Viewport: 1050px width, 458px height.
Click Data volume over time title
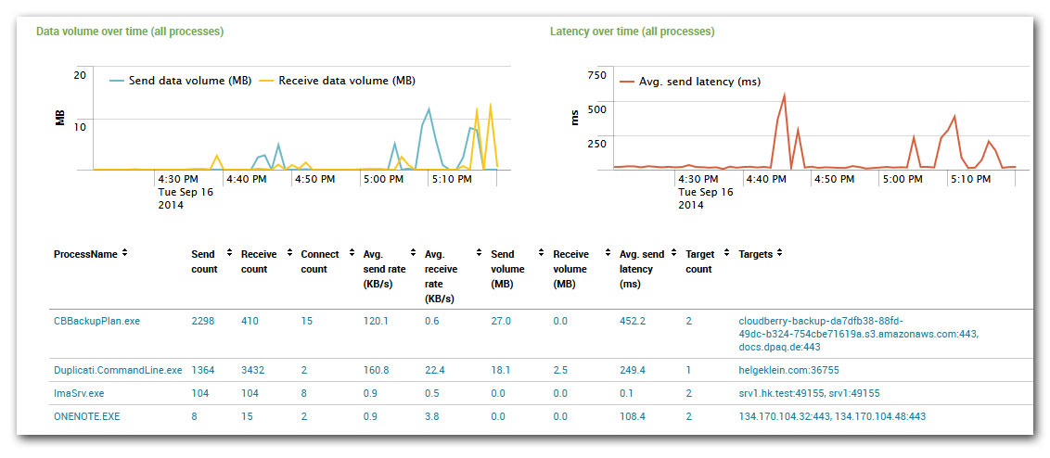click(130, 32)
